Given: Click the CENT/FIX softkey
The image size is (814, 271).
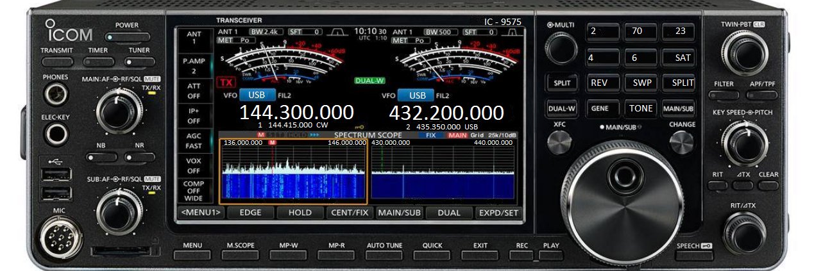Looking at the screenshot, I should click(x=350, y=213).
